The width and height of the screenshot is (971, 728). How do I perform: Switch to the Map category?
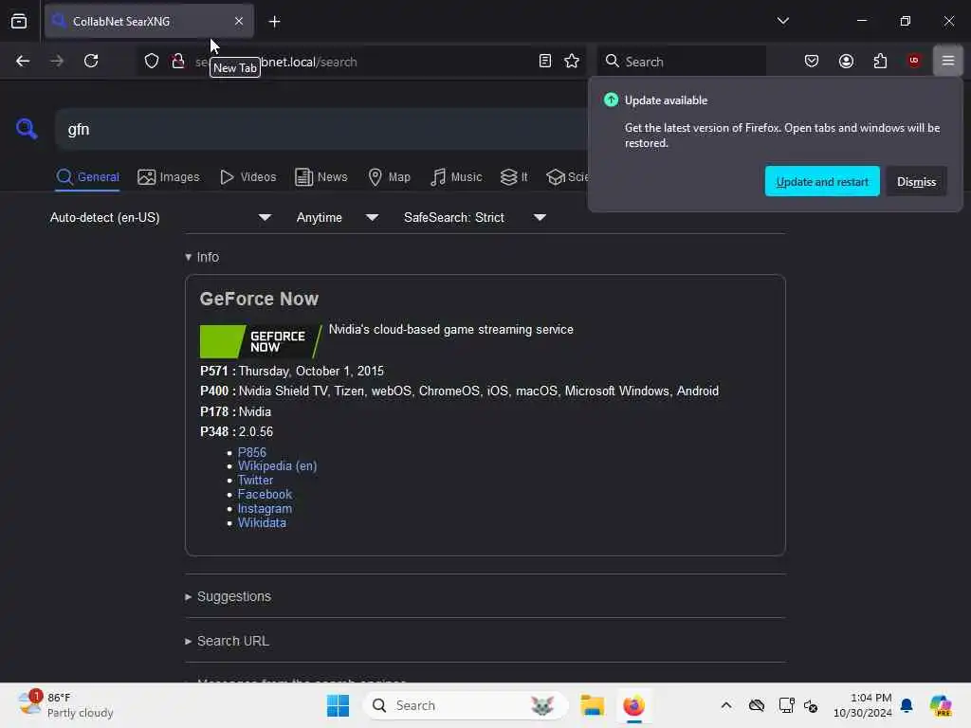389,177
